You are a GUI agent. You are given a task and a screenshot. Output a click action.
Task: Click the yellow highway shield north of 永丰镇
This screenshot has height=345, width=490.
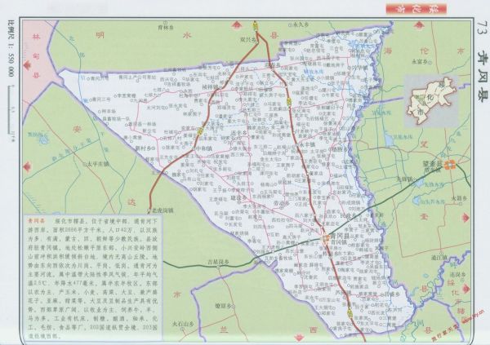(289, 101)
